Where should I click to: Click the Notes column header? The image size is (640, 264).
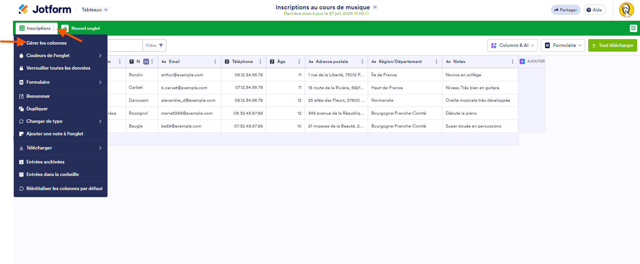pyautogui.click(x=480, y=61)
